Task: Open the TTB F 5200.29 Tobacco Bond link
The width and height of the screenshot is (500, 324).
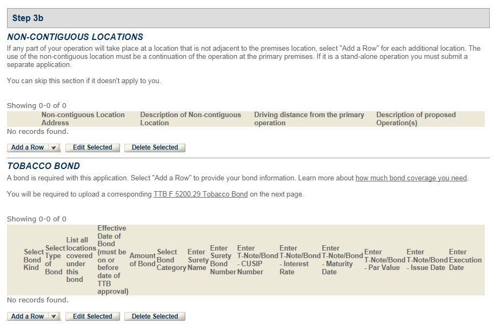Action: (201, 194)
